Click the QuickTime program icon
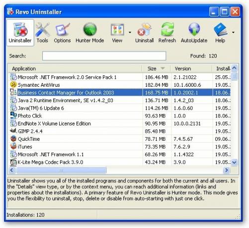The height and width of the screenshot is (228, 249). [13, 139]
